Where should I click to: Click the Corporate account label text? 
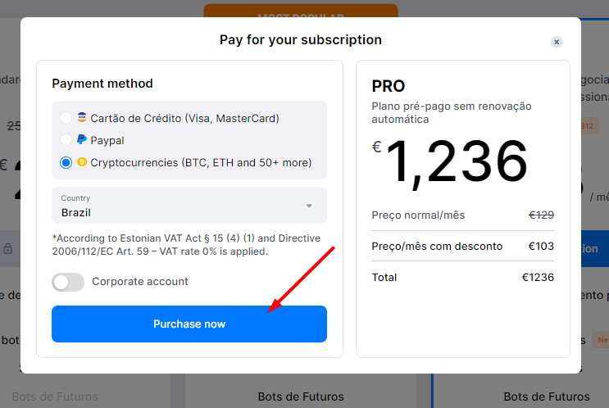coord(140,282)
